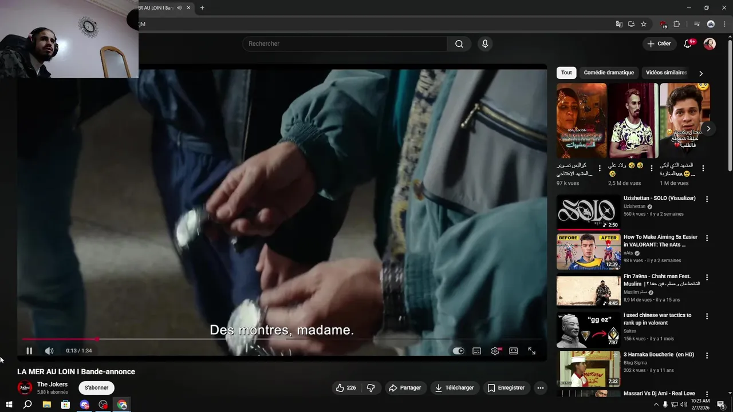This screenshot has width=733, height=412.
Task: Open the Créer menu
Action: [659, 44]
